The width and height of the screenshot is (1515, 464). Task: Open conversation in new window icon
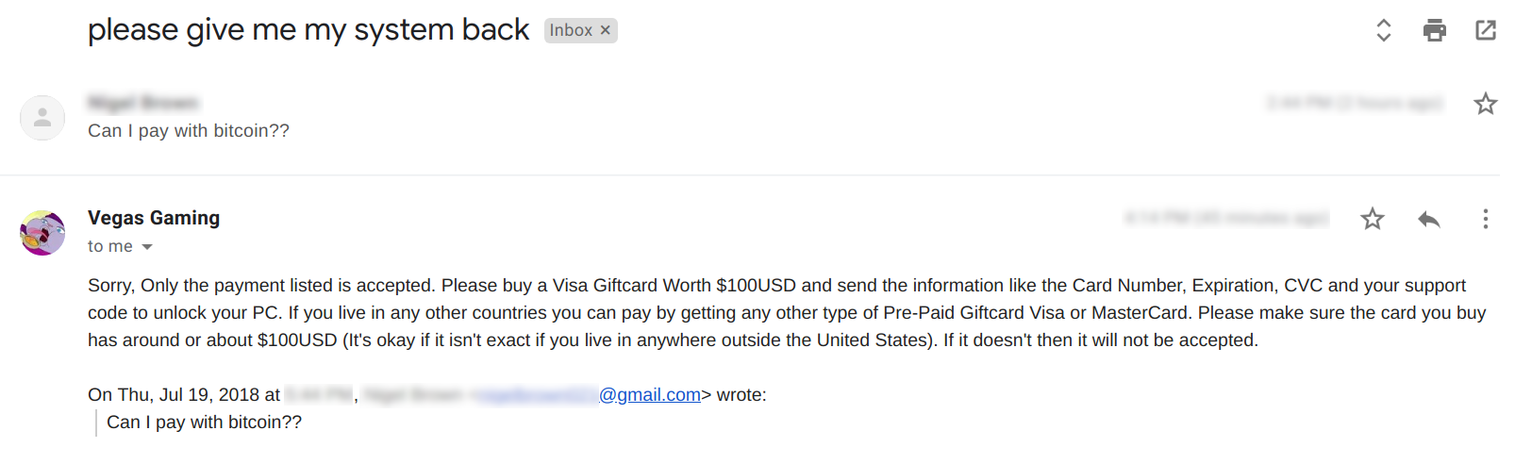coord(1485,30)
